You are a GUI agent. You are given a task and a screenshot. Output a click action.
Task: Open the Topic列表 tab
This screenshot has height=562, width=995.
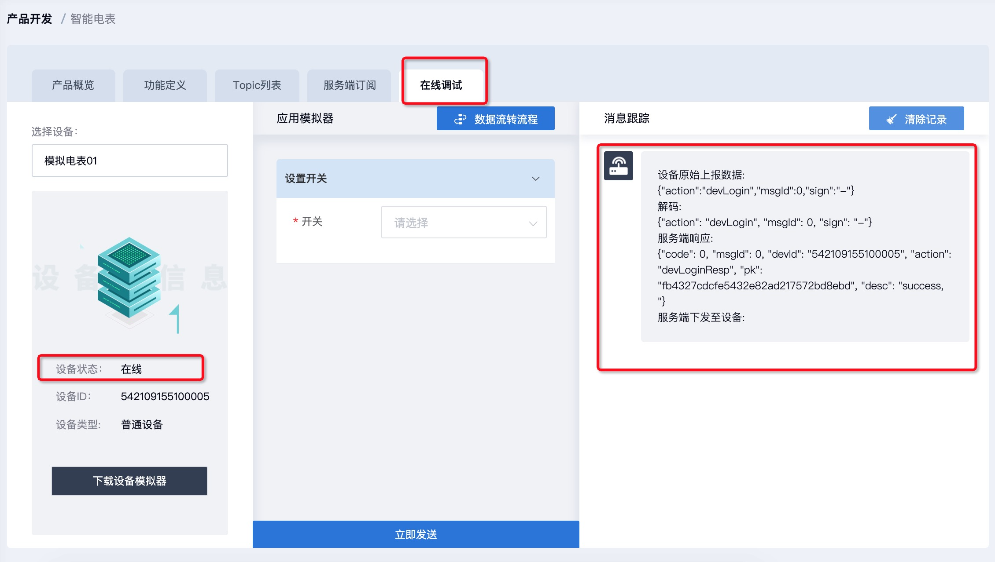pos(257,85)
